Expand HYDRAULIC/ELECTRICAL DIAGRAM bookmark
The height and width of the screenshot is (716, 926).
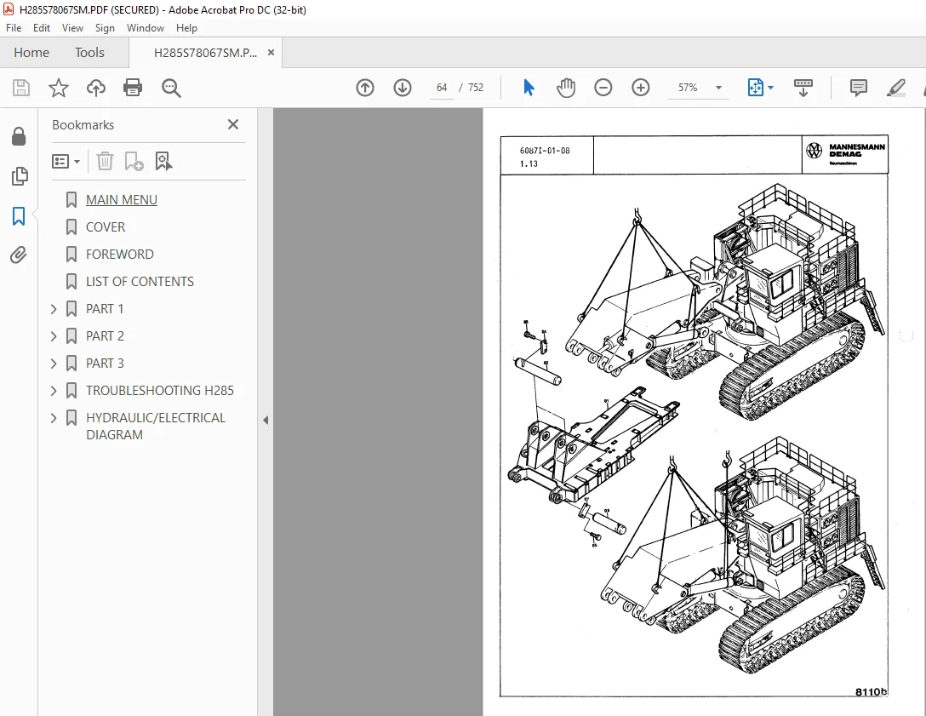(x=54, y=418)
